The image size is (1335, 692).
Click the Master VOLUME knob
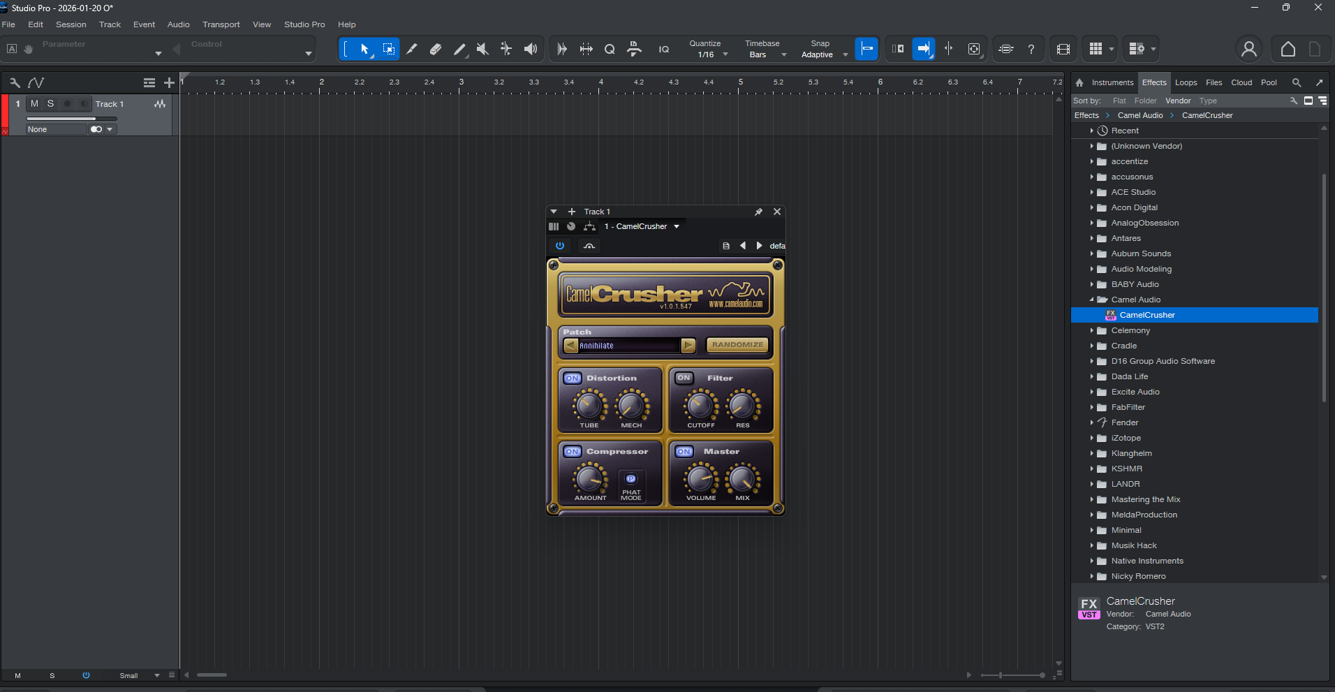point(700,479)
